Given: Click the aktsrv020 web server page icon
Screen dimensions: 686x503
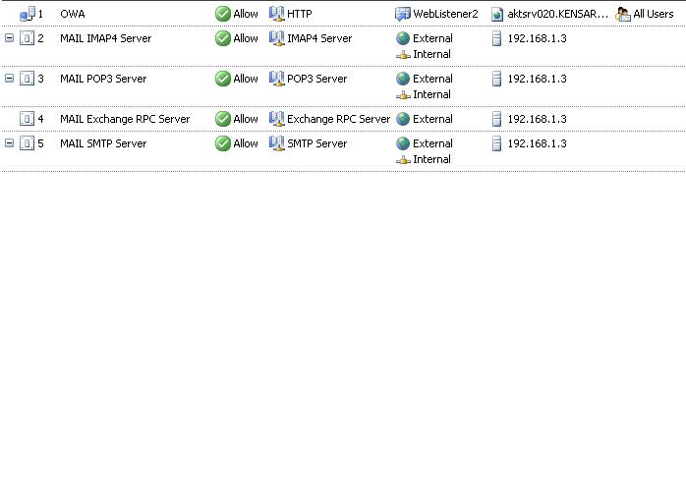Looking at the screenshot, I should click(497, 15).
